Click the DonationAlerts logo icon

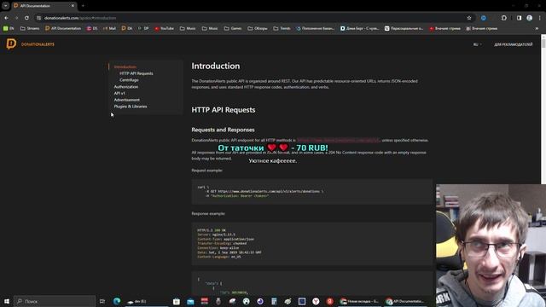point(11,43)
